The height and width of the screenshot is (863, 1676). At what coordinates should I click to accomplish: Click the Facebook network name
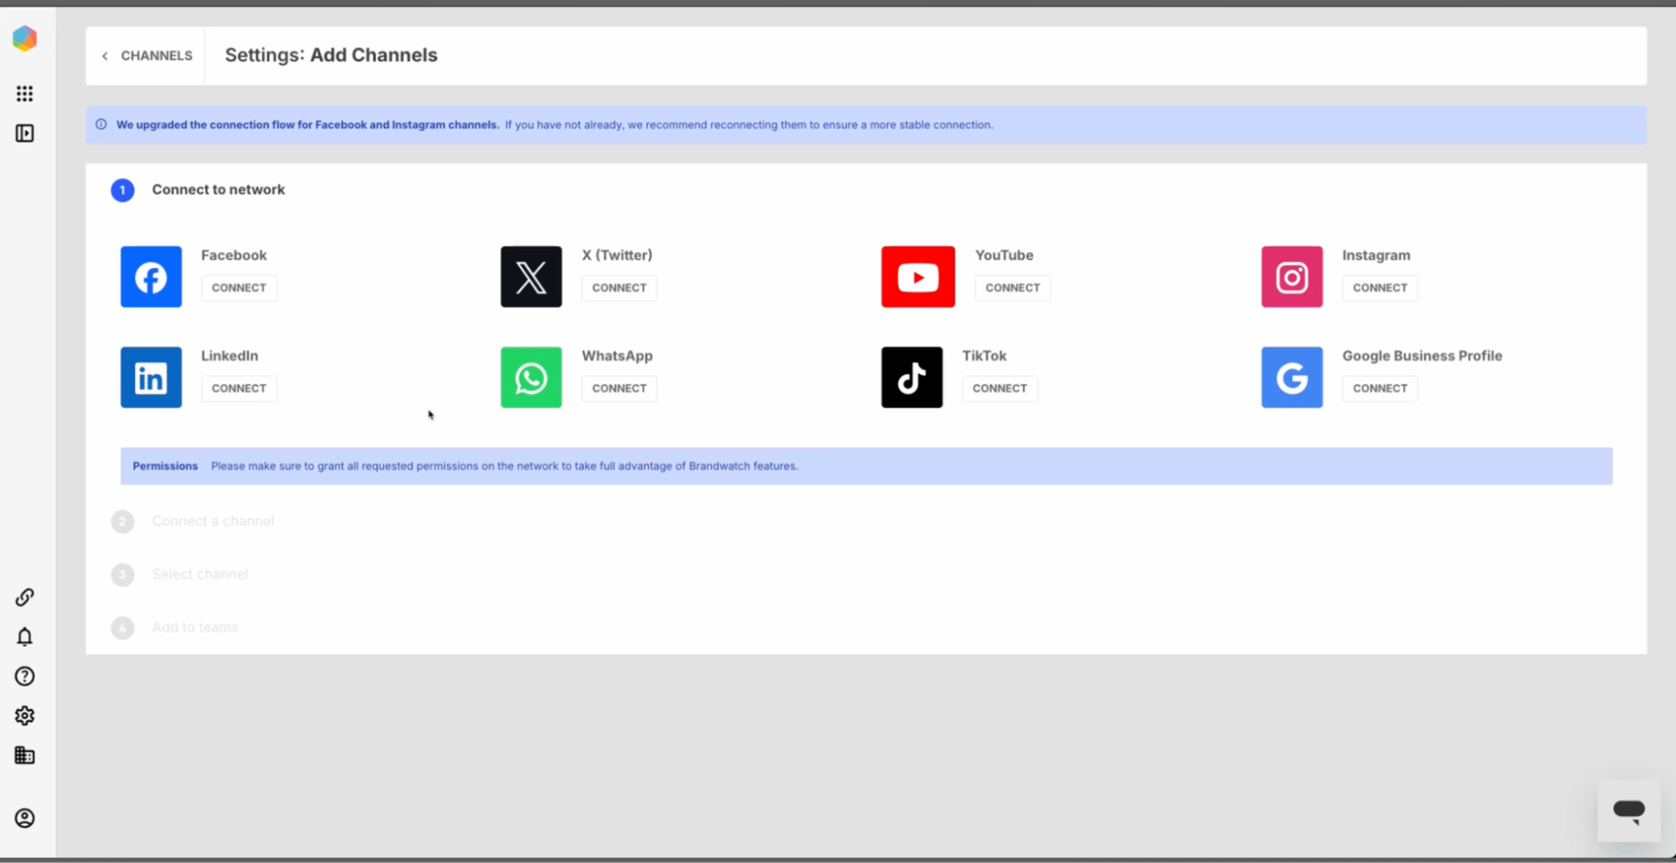[234, 255]
